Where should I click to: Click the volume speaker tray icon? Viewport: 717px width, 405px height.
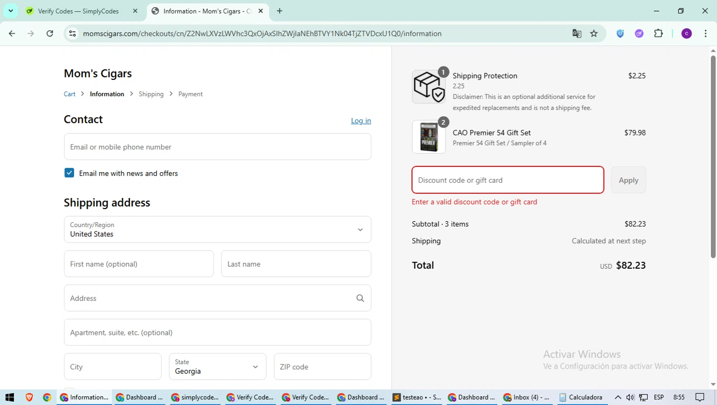pos(630,397)
